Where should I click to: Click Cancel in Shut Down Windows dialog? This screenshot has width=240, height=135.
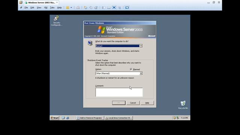click(x=133, y=103)
